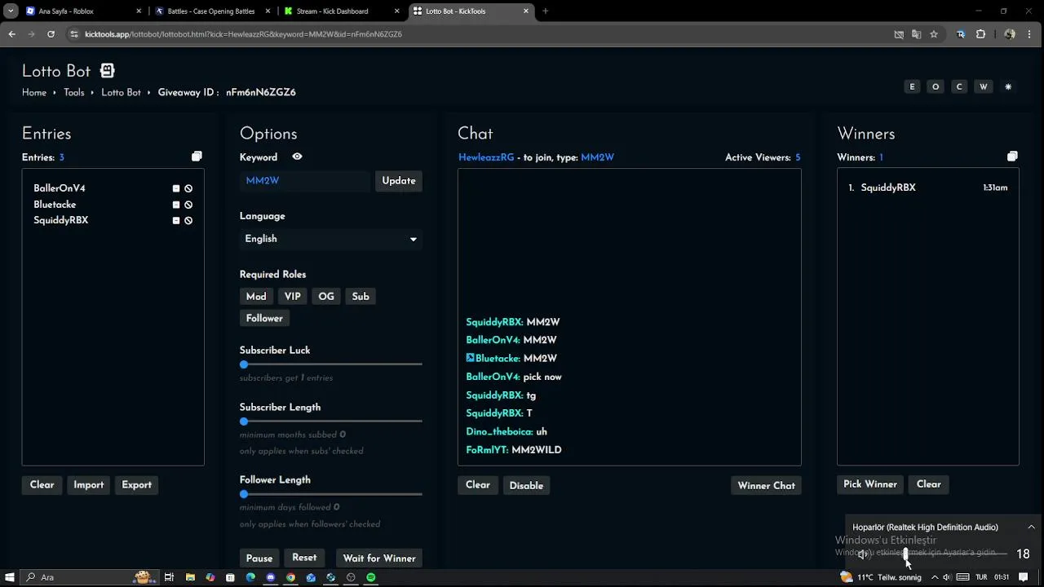The image size is (1044, 587).
Task: Toggle keyword visibility eye icon
Action: point(297,157)
